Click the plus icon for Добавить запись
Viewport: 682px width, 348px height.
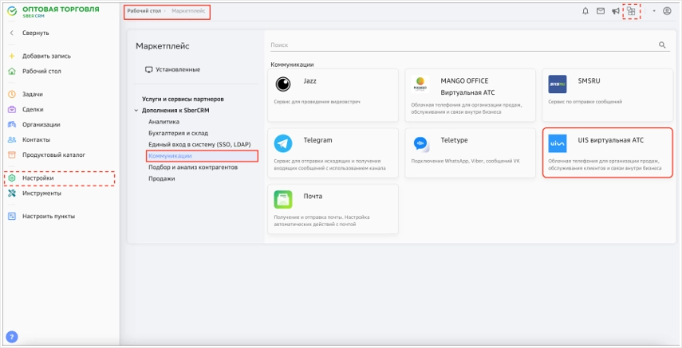pos(12,56)
